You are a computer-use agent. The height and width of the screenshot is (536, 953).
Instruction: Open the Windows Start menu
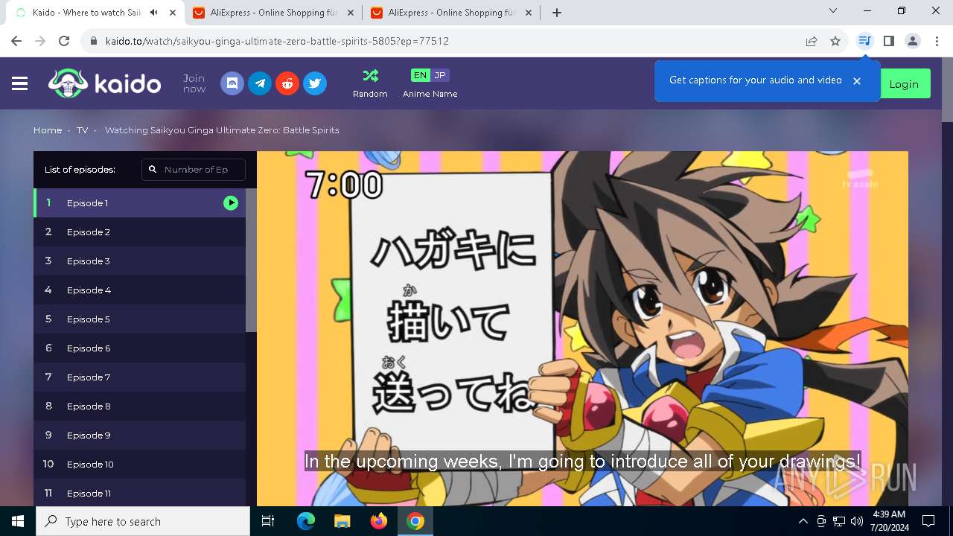point(18,521)
